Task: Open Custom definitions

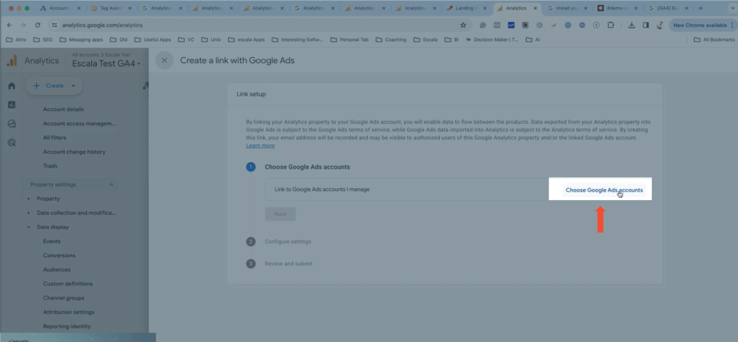Action: click(x=68, y=284)
